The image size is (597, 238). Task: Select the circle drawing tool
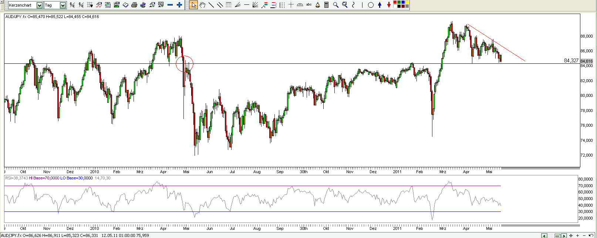[371, 5]
